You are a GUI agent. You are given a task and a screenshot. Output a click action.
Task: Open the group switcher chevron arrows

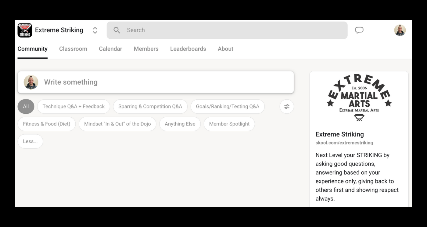[x=95, y=30]
